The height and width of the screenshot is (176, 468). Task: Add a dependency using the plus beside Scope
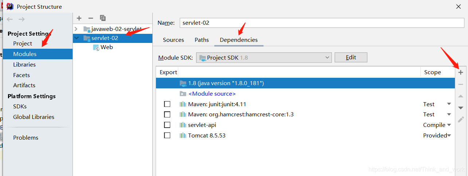461,72
